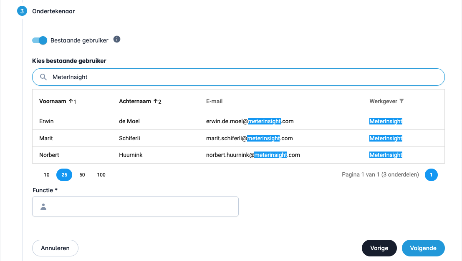Click the Voornaam sort arrow
This screenshot has width=462, height=261.
tap(71, 101)
